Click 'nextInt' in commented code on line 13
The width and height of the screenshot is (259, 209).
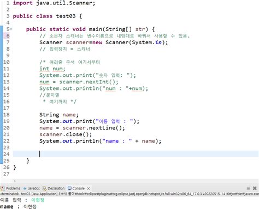pyautogui.click(x=97, y=82)
